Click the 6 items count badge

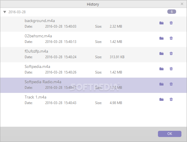(172, 12)
